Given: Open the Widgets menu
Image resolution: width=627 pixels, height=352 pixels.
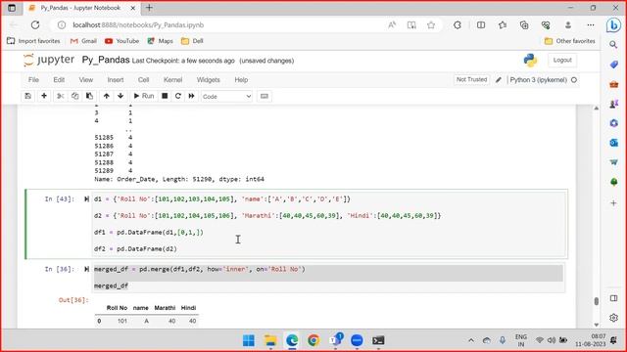Looking at the screenshot, I should pos(208,80).
